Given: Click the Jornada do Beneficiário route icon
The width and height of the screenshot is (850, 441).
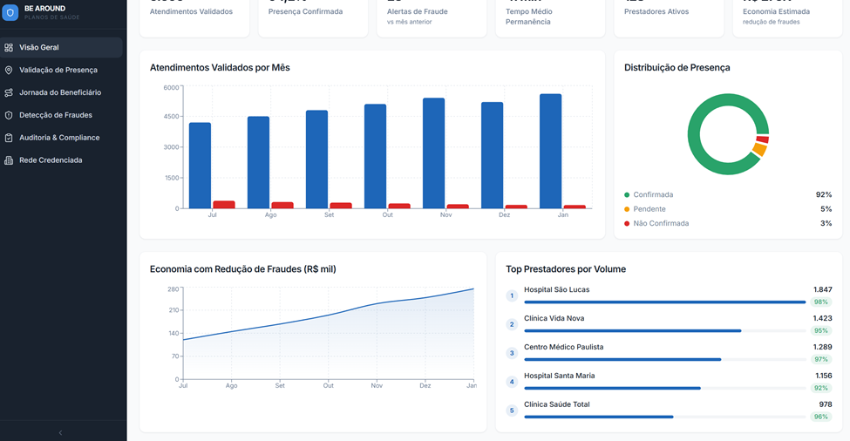Looking at the screenshot, I should click(x=9, y=92).
